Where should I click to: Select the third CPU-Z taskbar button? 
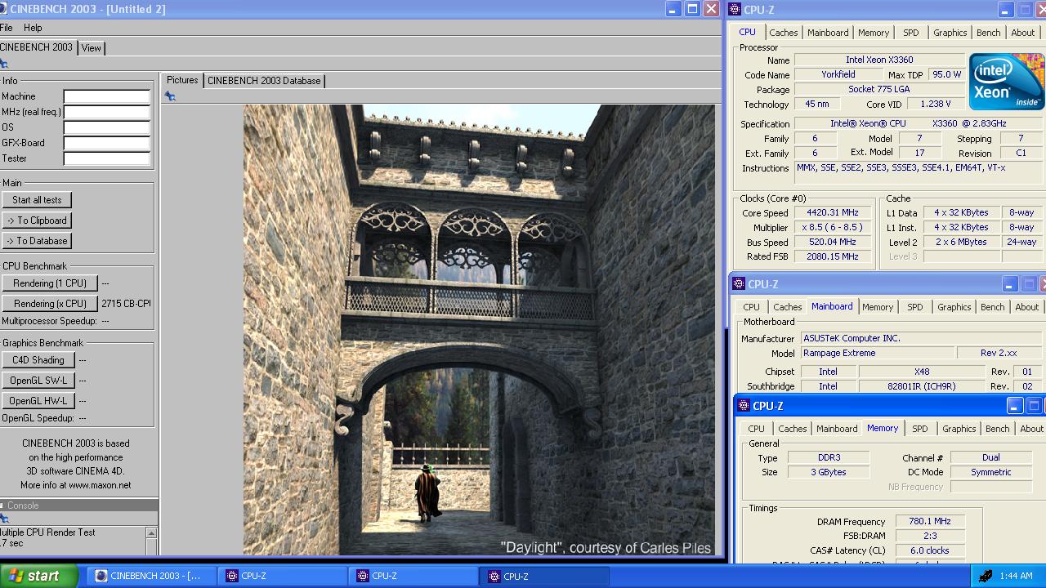tap(544, 576)
